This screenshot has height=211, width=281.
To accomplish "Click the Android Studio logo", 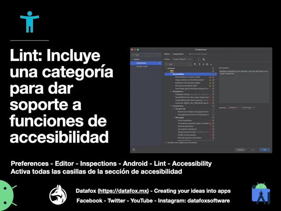I will pyautogui.click(x=261, y=194).
